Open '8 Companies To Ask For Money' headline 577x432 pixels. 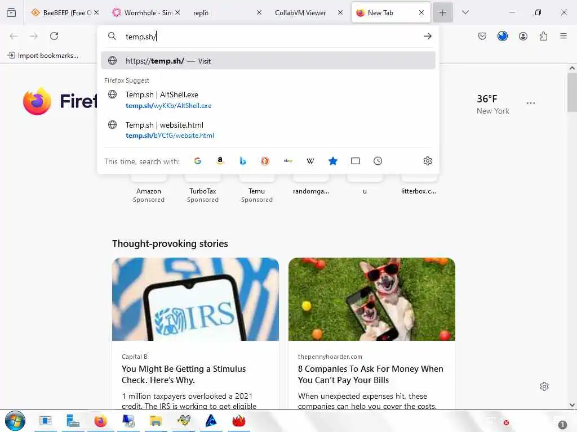371,374
